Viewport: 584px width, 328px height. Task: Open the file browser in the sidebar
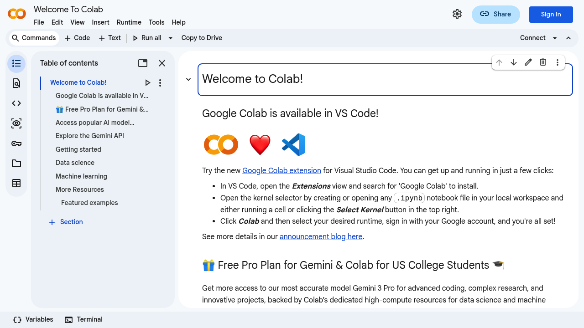click(16, 163)
